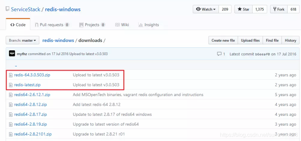View the 209 watchers count

225,9
